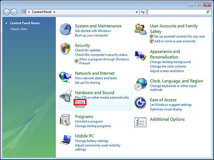Open Hardware and Sound heading
This screenshot has height=160, width=214.
click(95, 93)
